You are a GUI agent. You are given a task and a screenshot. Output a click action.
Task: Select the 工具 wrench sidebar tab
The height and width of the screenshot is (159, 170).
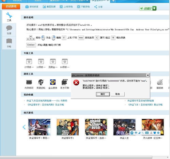coord(9,17)
